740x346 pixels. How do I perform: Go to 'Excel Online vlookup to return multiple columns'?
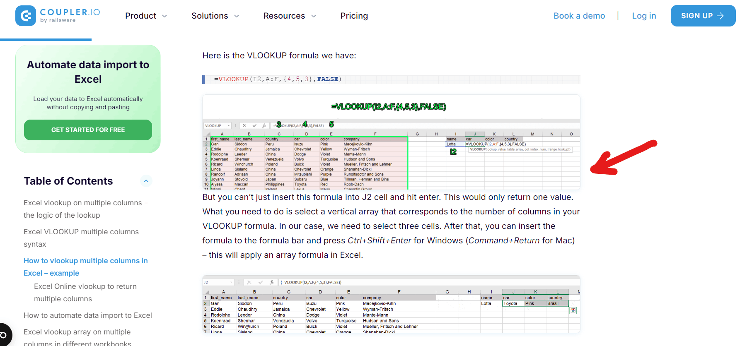(x=85, y=293)
